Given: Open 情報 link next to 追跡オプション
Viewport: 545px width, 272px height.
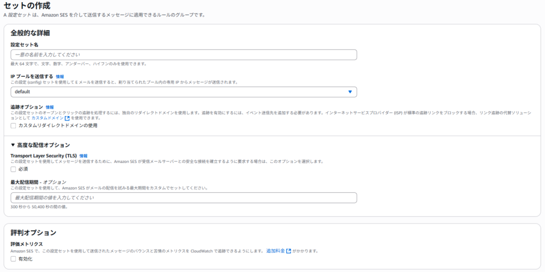Looking at the screenshot, I should 49,108.
